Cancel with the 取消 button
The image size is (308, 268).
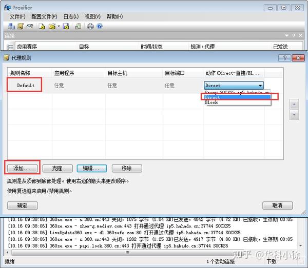(x=277, y=205)
